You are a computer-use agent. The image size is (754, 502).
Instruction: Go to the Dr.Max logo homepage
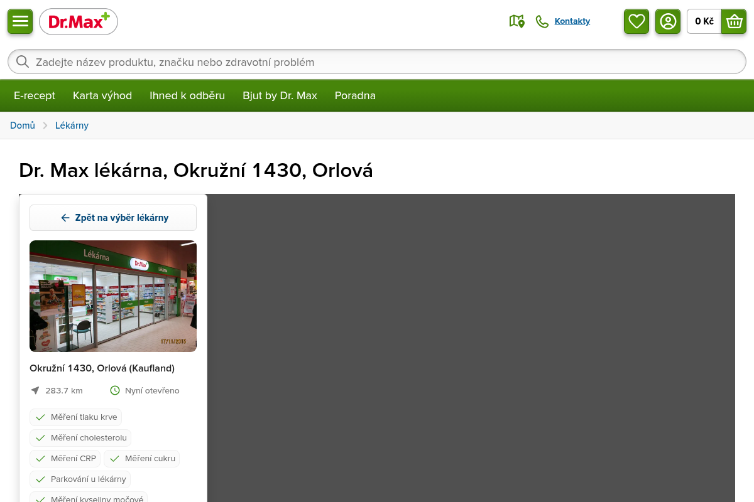point(79,21)
